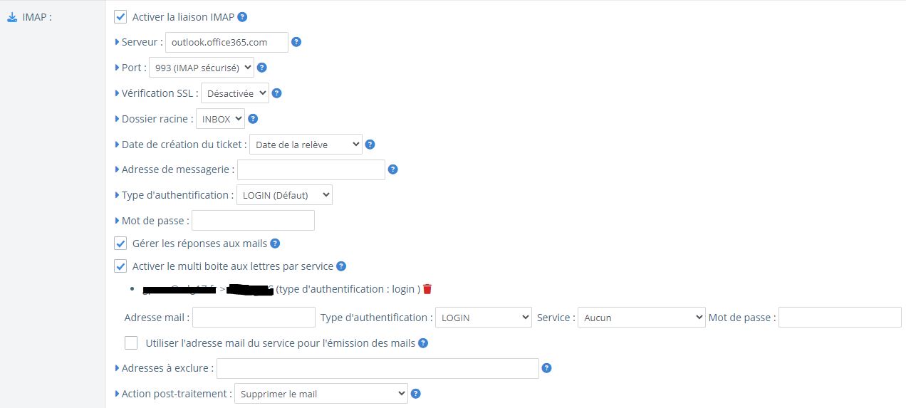Click the main Mot de passe field

pos(253,221)
